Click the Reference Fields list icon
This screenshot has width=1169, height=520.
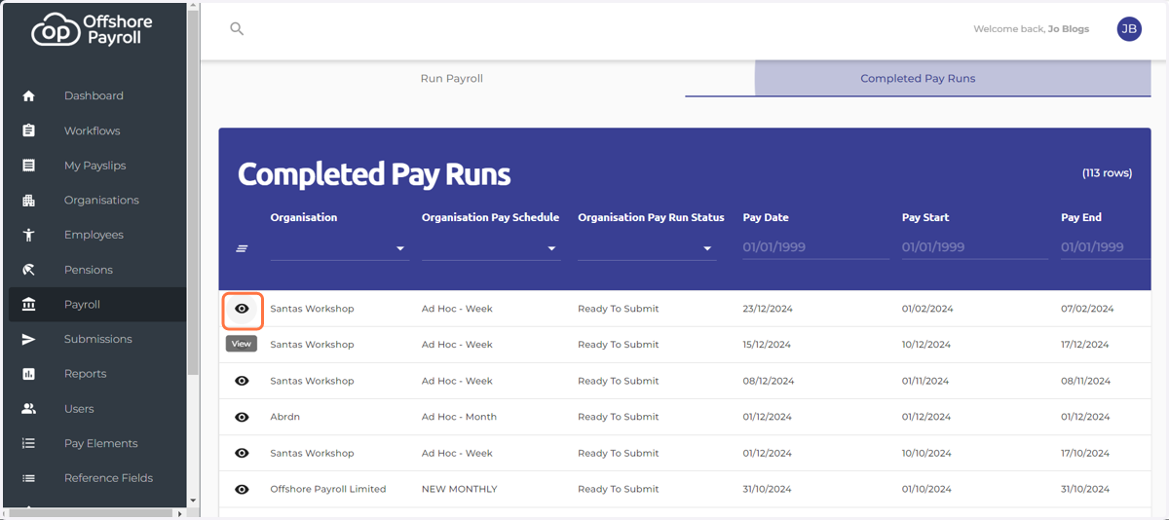click(x=28, y=478)
